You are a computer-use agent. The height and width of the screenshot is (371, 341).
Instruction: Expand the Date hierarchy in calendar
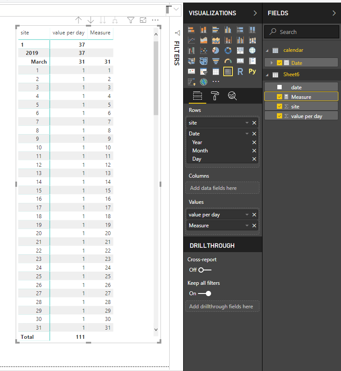tap(272, 63)
